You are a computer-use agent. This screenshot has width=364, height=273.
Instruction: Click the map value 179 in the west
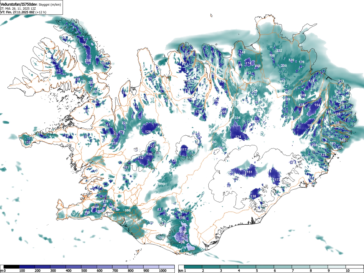(122, 132)
